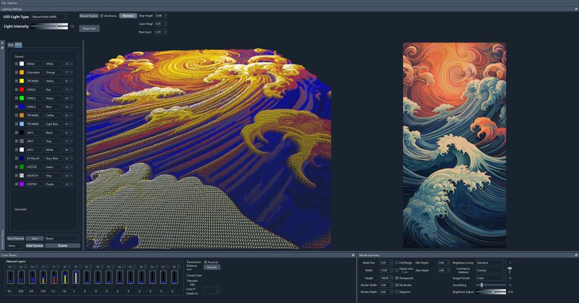Click the Delete filament button
This screenshot has height=303, width=579.
click(x=62, y=245)
